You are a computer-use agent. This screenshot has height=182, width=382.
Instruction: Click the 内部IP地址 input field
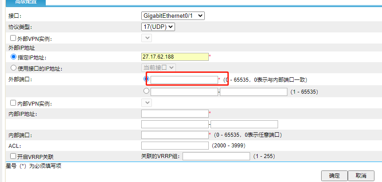(x=175, y=114)
